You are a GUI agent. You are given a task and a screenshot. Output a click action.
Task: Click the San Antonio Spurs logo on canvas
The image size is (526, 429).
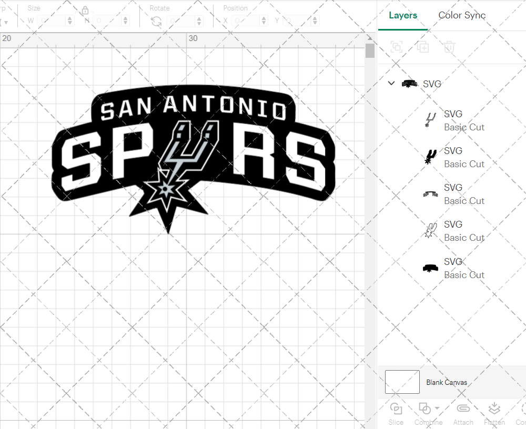point(193,159)
